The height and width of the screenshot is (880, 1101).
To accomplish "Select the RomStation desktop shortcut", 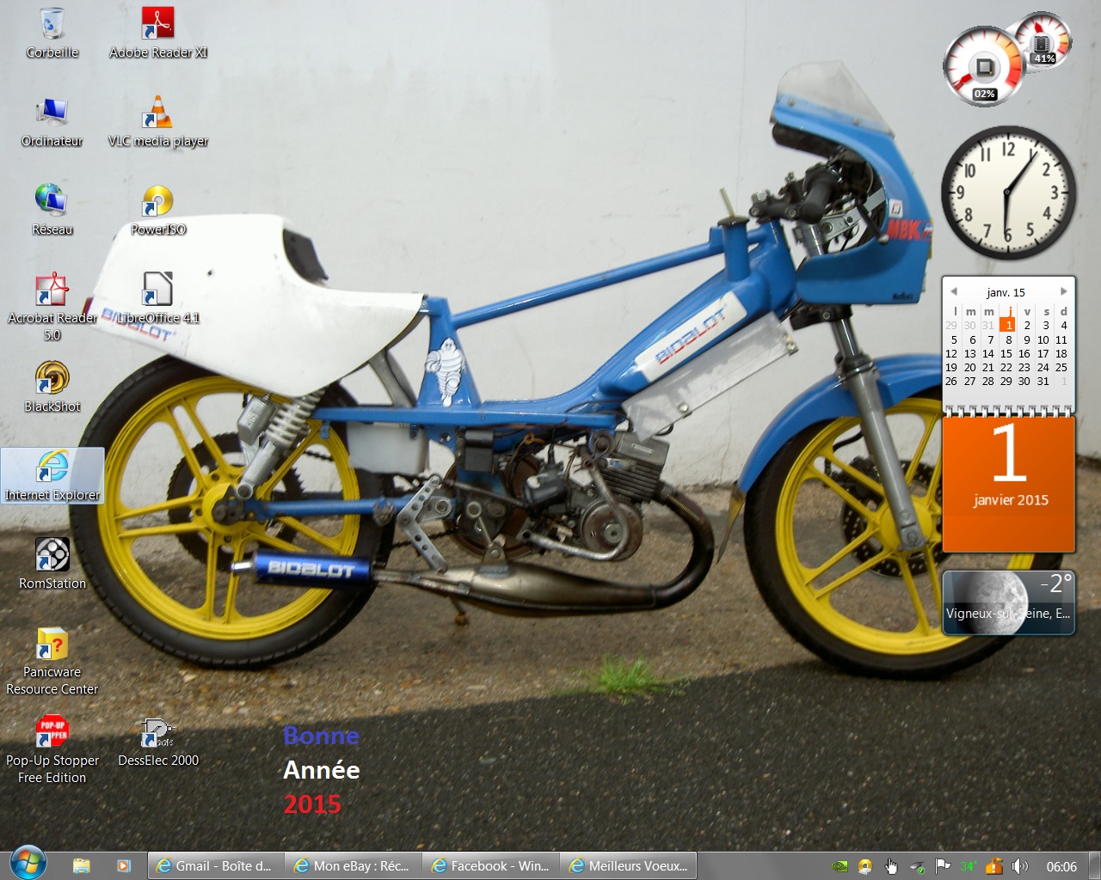I will pyautogui.click(x=52, y=564).
